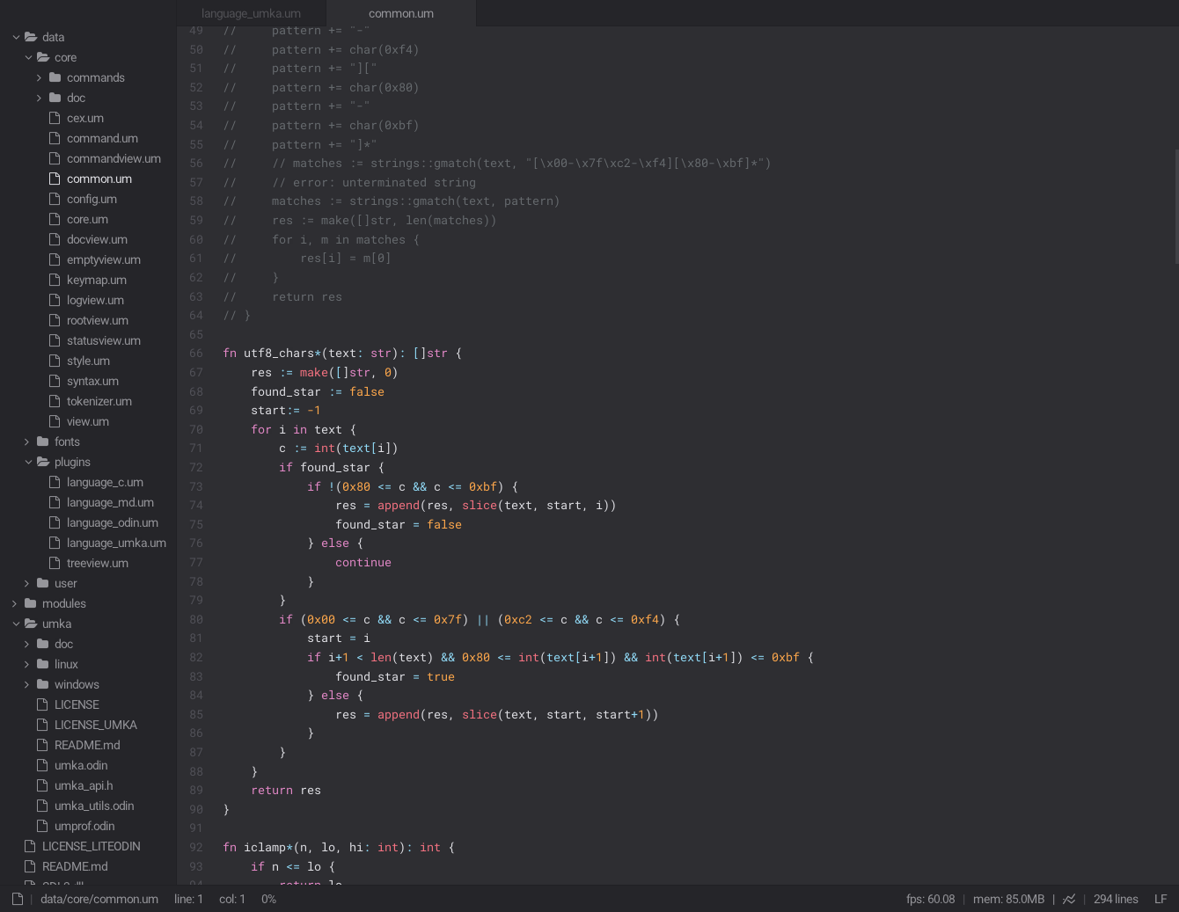1179x912 pixels.
Task: Open syntax.um from the tree
Action: pos(92,381)
